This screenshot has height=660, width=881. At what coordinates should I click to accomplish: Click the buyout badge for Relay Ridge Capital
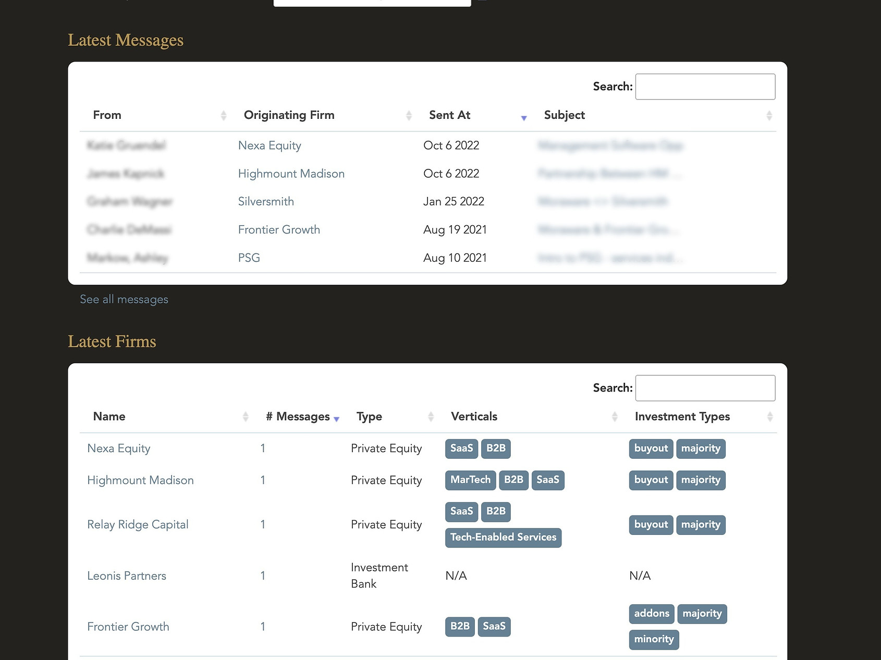click(650, 524)
